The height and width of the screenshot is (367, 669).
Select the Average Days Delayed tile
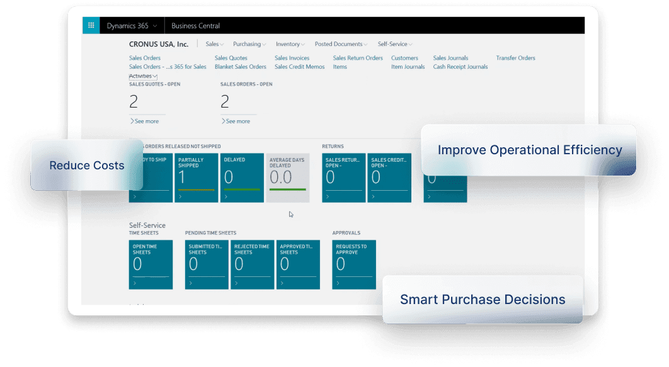288,178
